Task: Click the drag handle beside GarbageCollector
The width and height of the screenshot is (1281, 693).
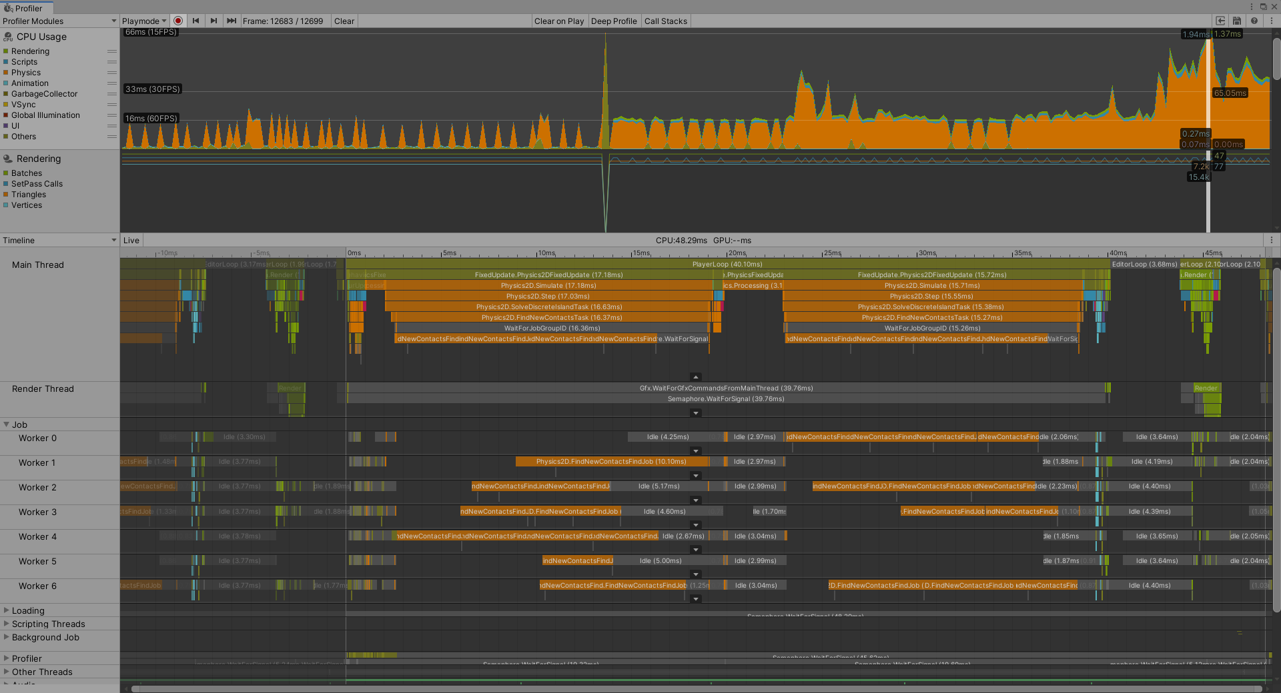Action: coord(112,94)
